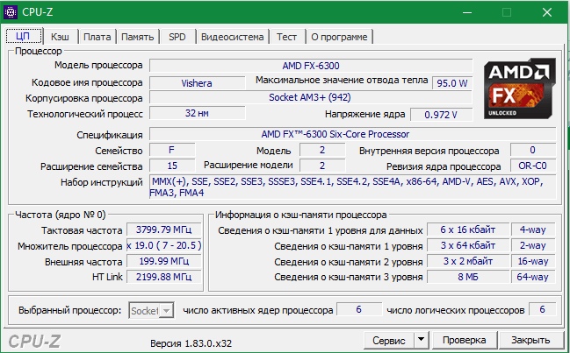Click the 0.972 V core voltage value
This screenshot has height=353, width=570.
(x=441, y=115)
